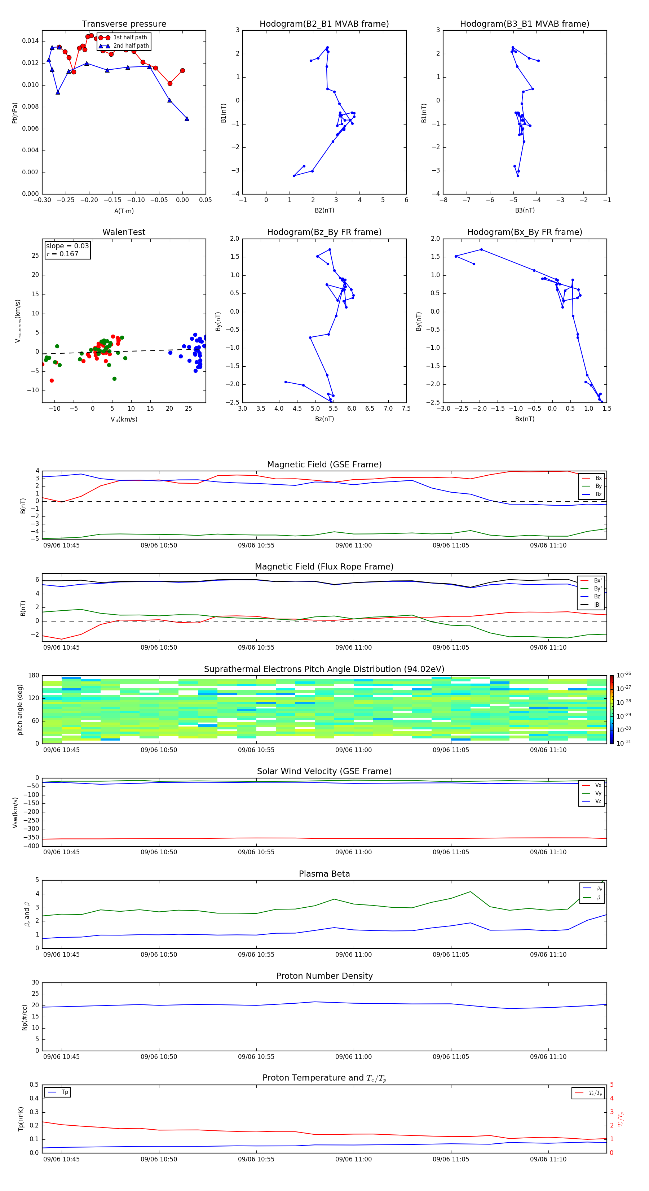Click the "B3(nT)" x-axis label
649x1191 pixels.
point(525,210)
